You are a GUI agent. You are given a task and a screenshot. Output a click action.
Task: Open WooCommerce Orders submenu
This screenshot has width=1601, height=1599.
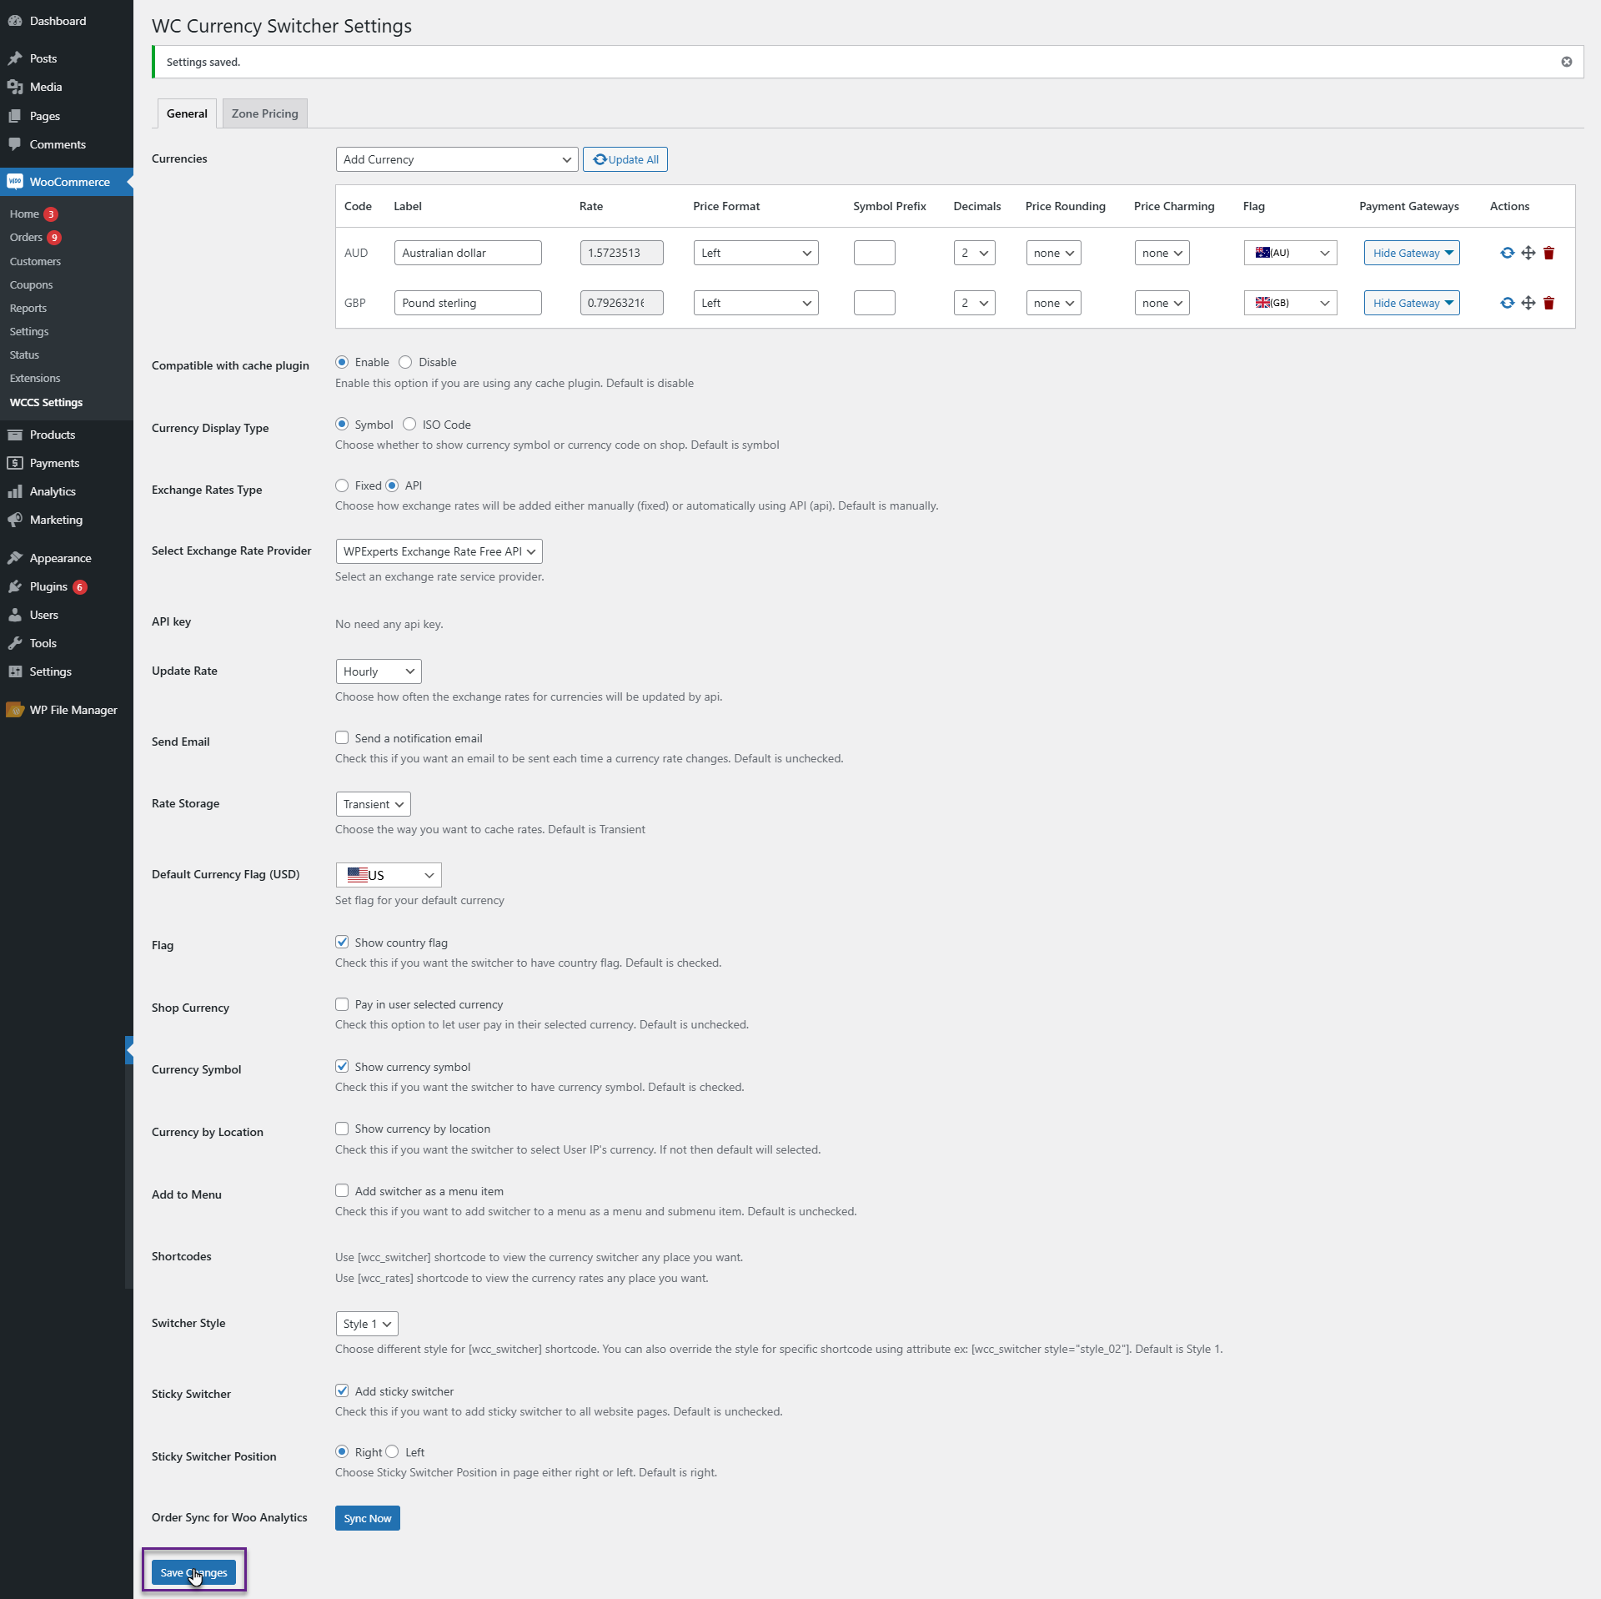[x=26, y=238]
